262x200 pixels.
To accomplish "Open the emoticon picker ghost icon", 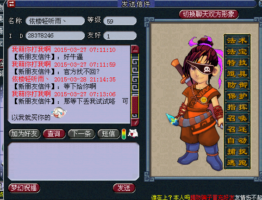I will [x=133, y=134].
